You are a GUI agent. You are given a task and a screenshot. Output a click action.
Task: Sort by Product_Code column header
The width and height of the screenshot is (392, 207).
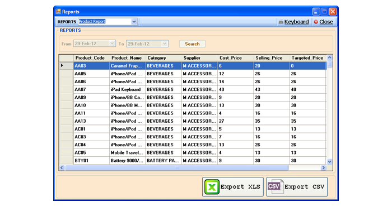pyautogui.click(x=91, y=58)
